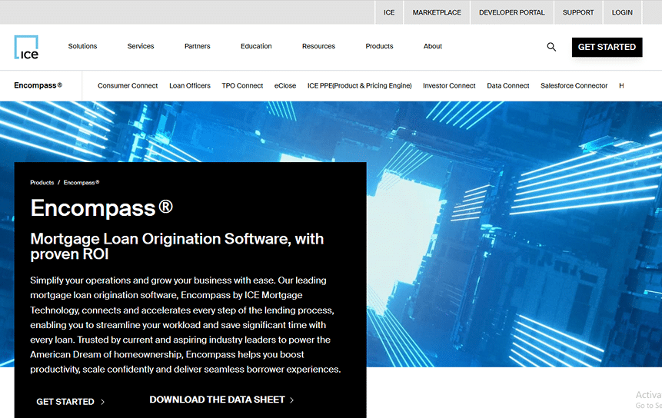Open the About menu
This screenshot has width=662, height=418.
[433, 46]
